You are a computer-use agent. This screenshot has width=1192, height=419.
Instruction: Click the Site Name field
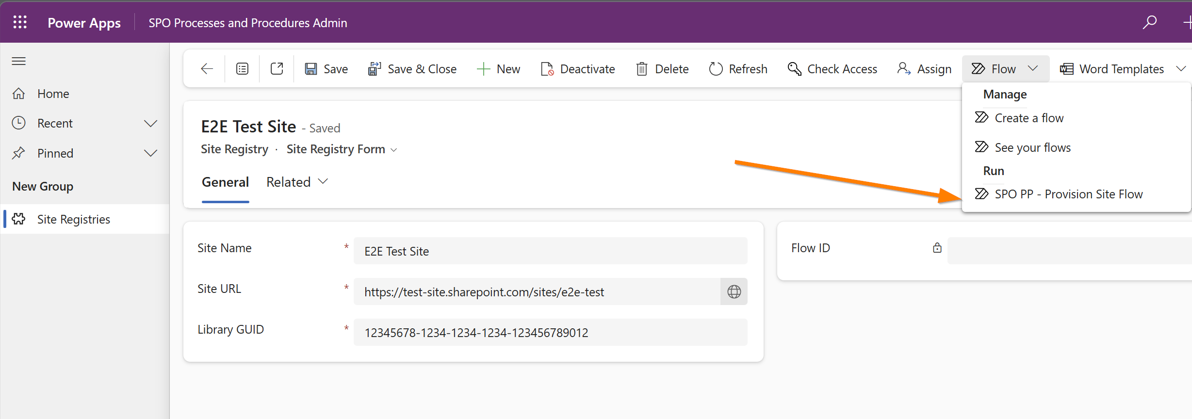coord(550,251)
